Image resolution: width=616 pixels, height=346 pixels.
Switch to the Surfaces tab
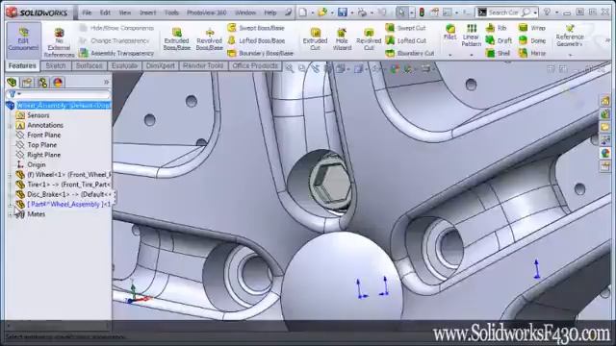coord(90,66)
